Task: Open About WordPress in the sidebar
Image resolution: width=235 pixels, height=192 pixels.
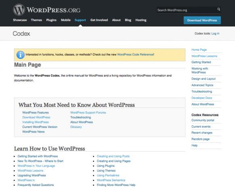Action: click(203, 104)
